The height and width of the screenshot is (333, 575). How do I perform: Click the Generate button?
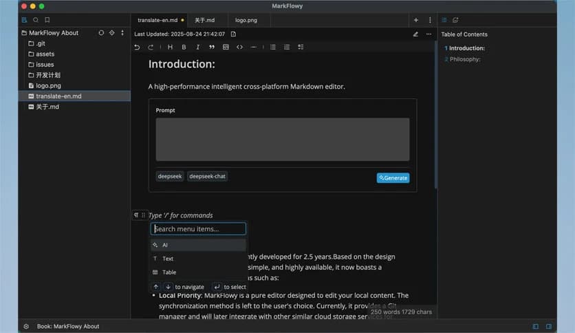[393, 178]
